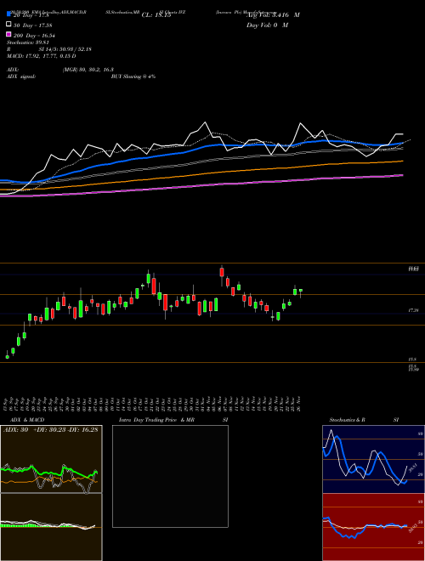Click the last green candlestick on the right
This screenshot has width=425, height=561.
tap(301, 290)
